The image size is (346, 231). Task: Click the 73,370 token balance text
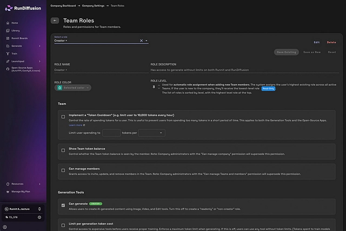pos(13,218)
